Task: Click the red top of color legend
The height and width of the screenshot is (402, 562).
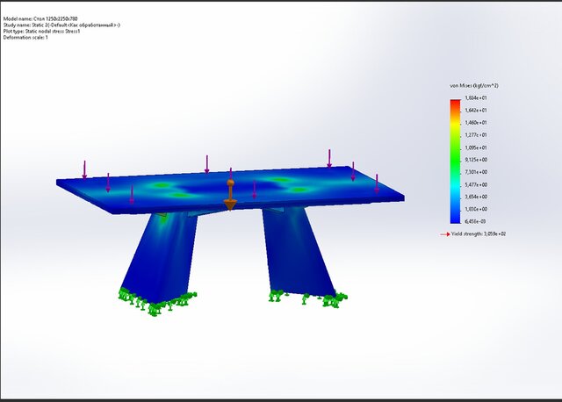Action: [x=454, y=104]
